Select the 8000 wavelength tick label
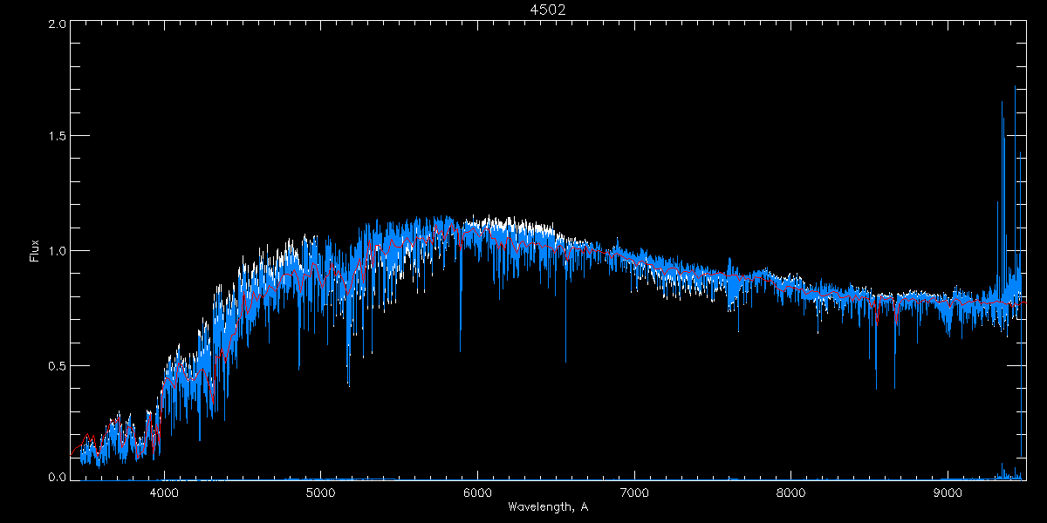 [x=791, y=492]
